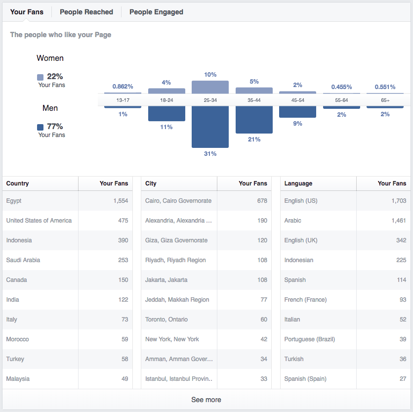Select the French (France) language row
Viewport: 413px width, 412px height.
pos(345,300)
